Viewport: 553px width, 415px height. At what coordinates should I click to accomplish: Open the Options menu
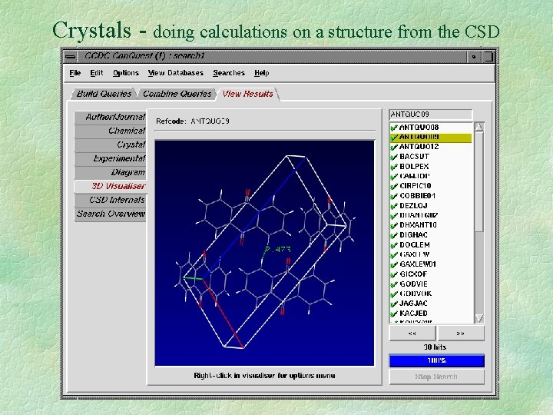pyautogui.click(x=125, y=73)
